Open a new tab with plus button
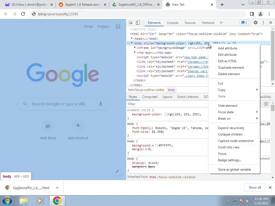The image size is (275, 206). (x=222, y=5)
